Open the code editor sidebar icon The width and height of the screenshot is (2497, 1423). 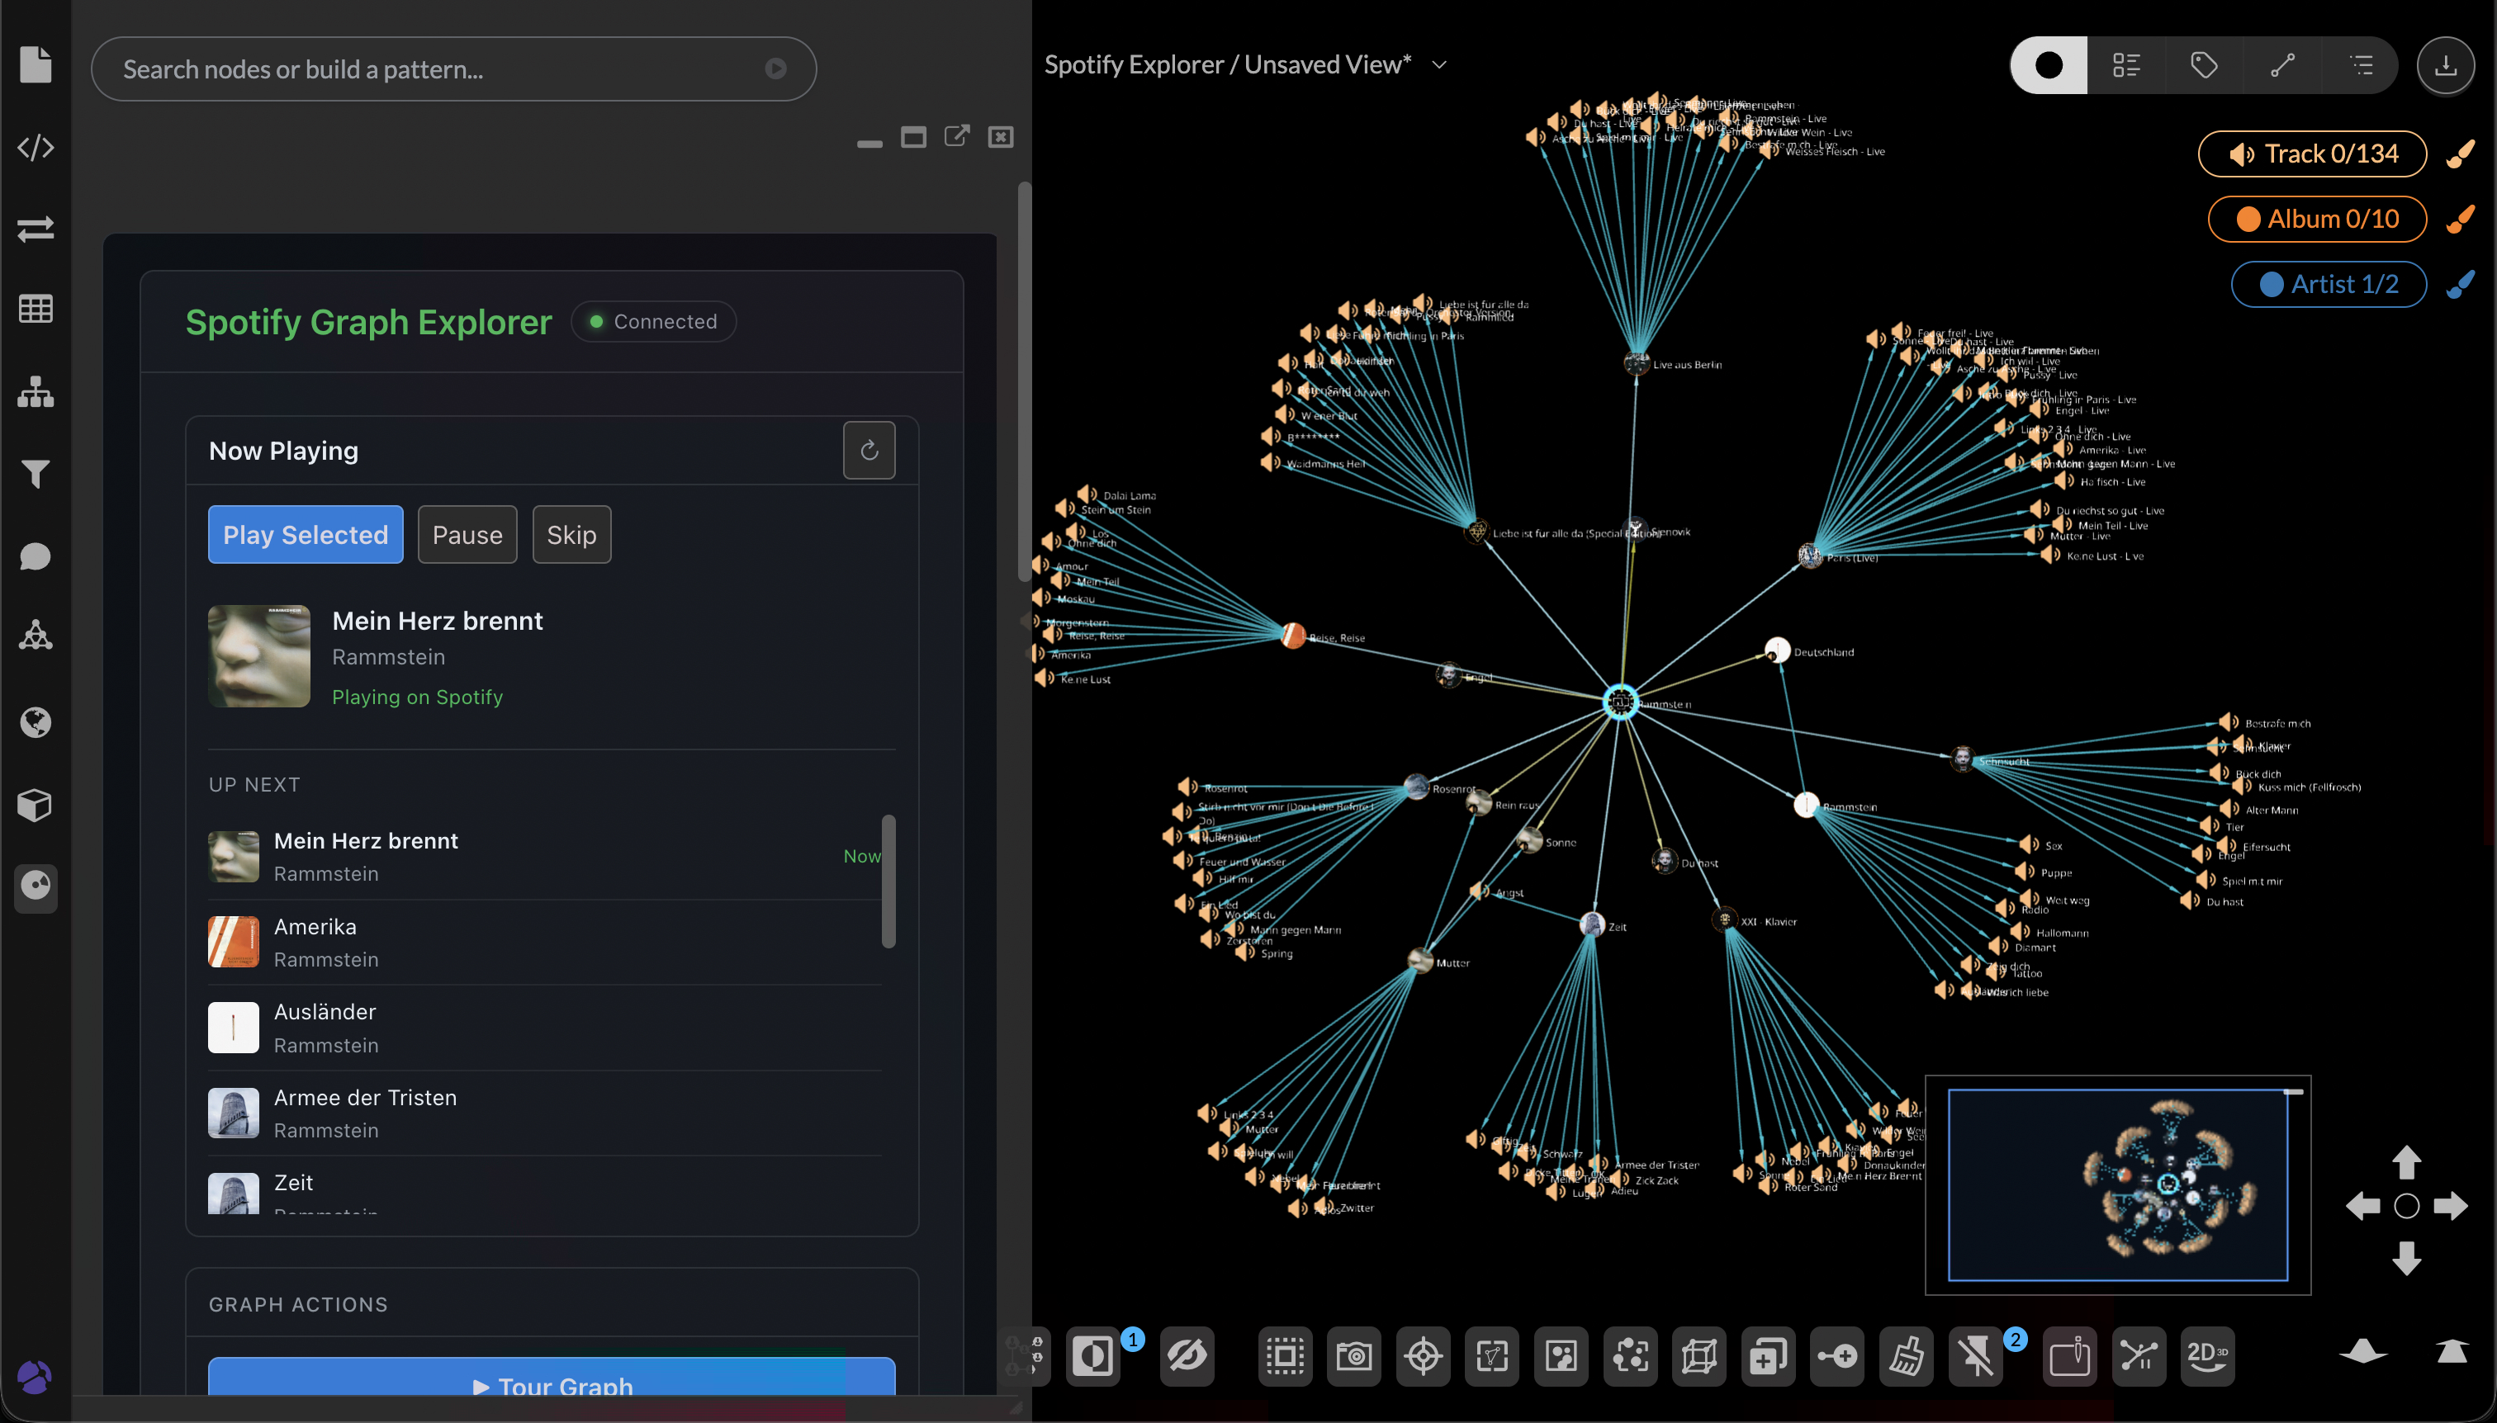click(36, 148)
